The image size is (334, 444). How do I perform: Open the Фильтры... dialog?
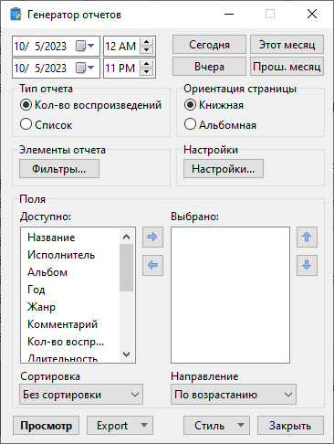click(x=59, y=168)
